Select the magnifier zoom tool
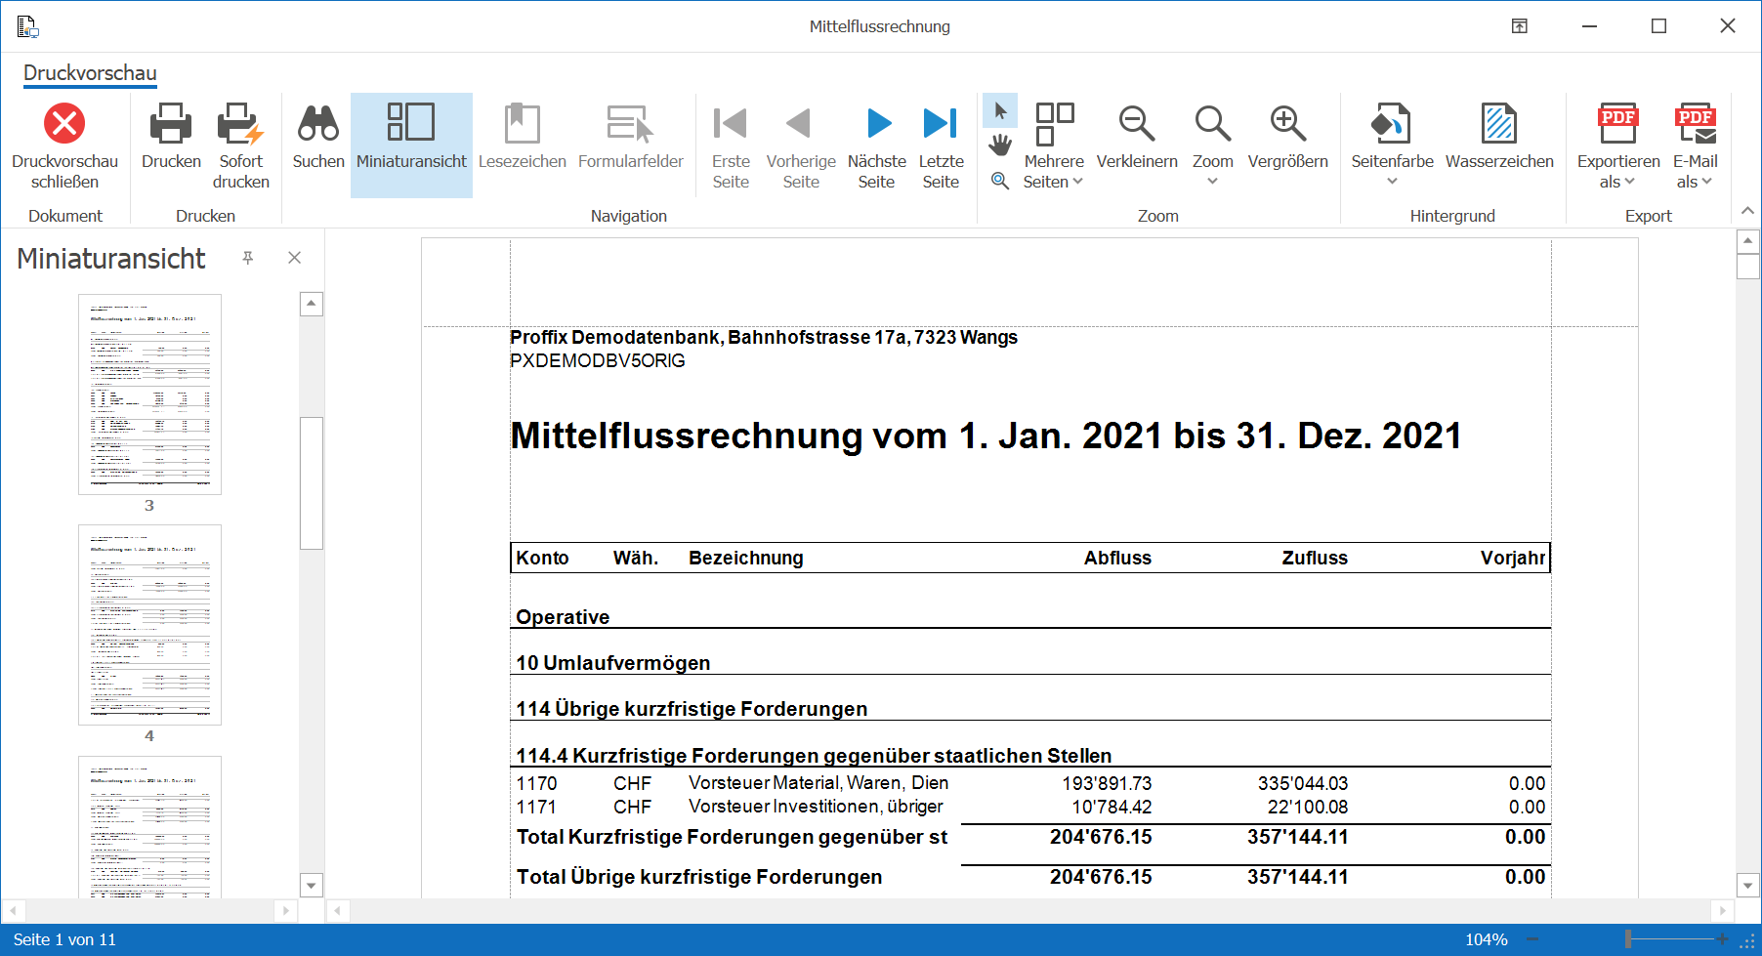The width and height of the screenshot is (1762, 956). coord(1000,181)
